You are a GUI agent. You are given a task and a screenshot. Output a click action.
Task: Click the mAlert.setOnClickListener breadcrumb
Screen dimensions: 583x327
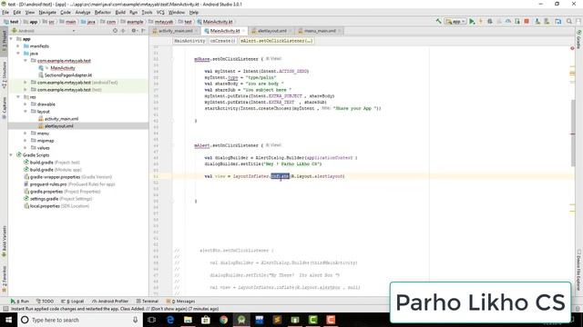pos(276,41)
